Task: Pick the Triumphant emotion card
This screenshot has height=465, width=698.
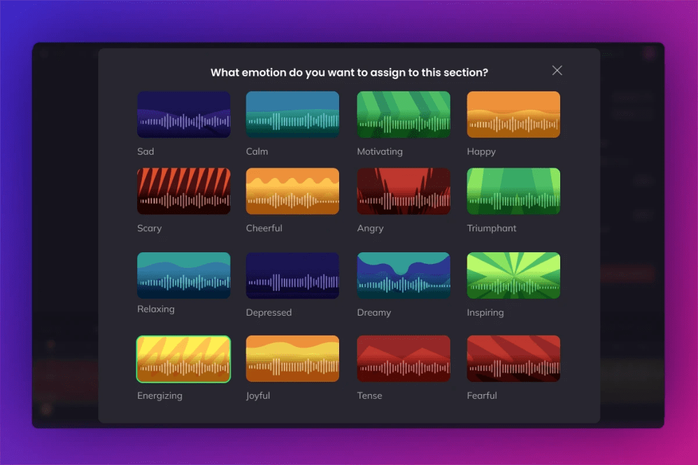Action: pos(513,192)
